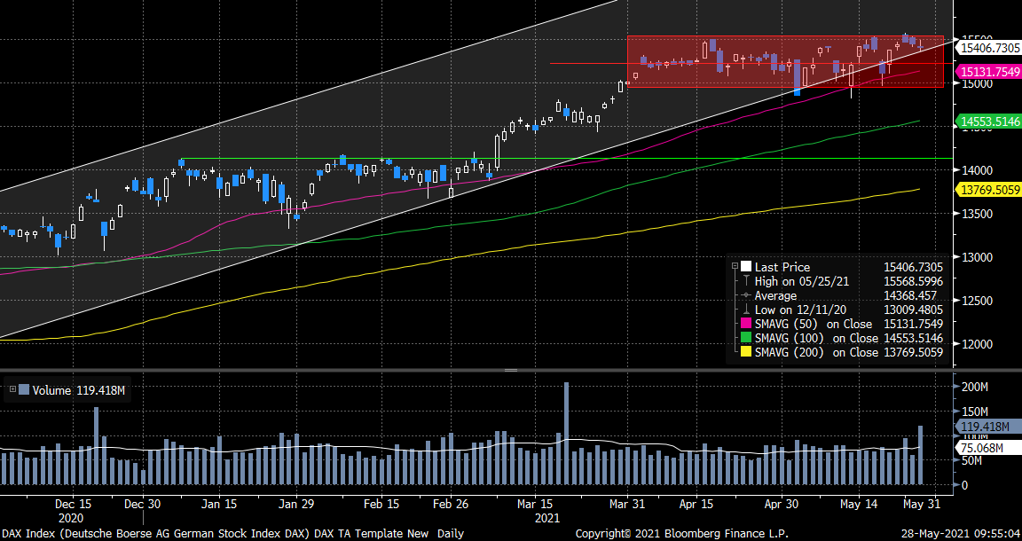
Task: Click the High marker icon in legend
Action: coord(746,280)
